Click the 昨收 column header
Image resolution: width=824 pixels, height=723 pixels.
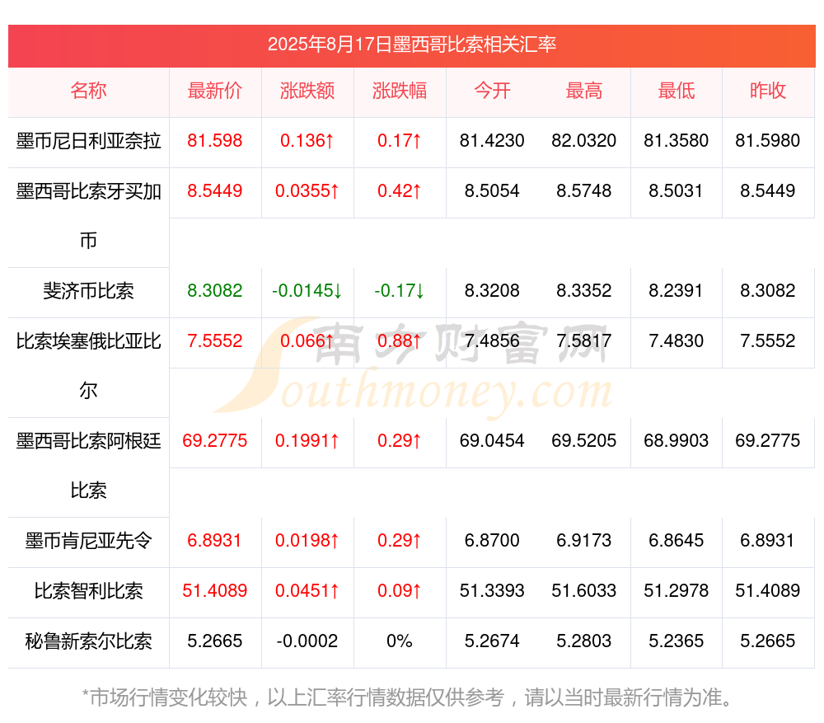pyautogui.click(x=768, y=91)
